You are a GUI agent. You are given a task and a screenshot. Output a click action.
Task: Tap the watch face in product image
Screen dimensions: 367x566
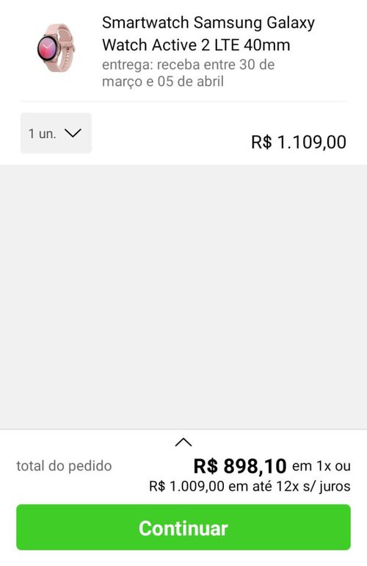tap(47, 48)
